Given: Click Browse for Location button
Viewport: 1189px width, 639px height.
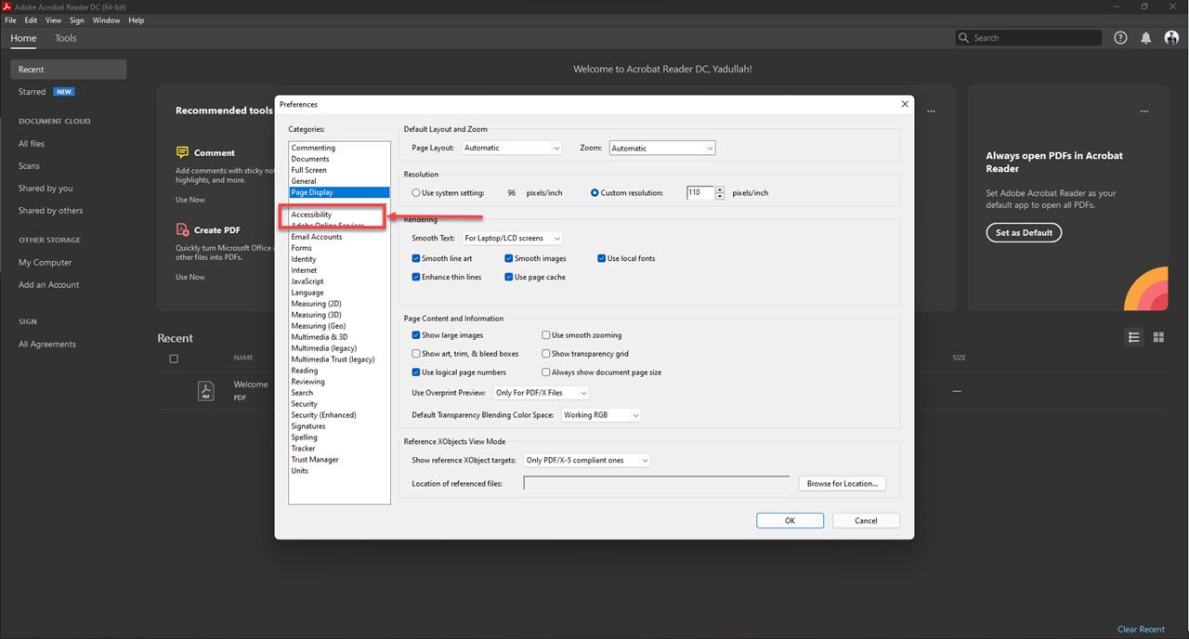Looking at the screenshot, I should click(x=843, y=483).
